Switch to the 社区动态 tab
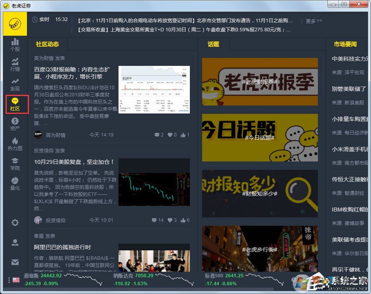The height and width of the screenshot is (294, 371). pos(47,44)
